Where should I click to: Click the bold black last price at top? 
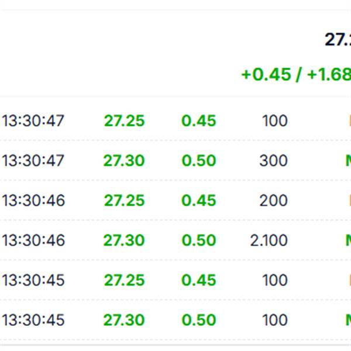(x=338, y=40)
